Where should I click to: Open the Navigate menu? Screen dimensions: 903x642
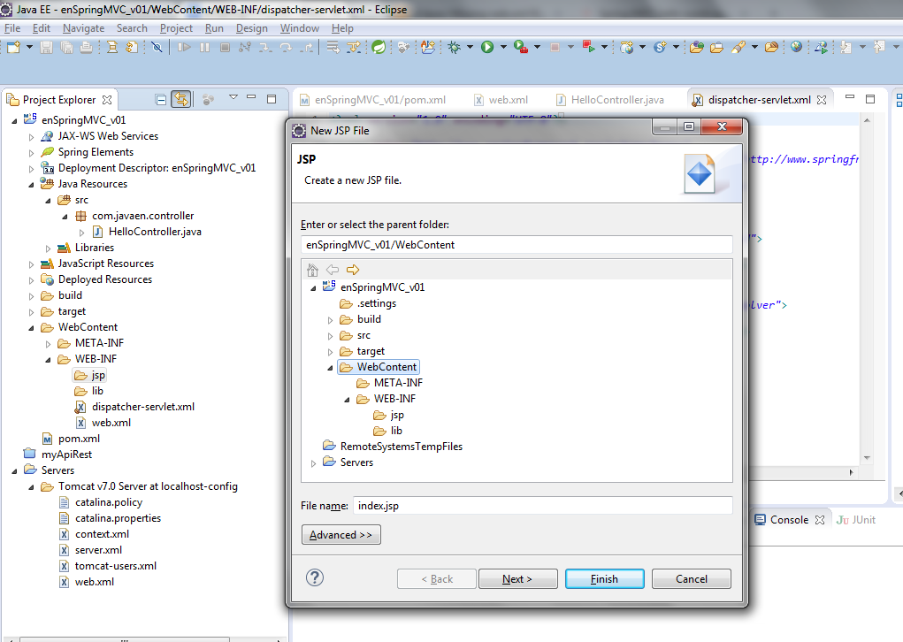click(83, 28)
